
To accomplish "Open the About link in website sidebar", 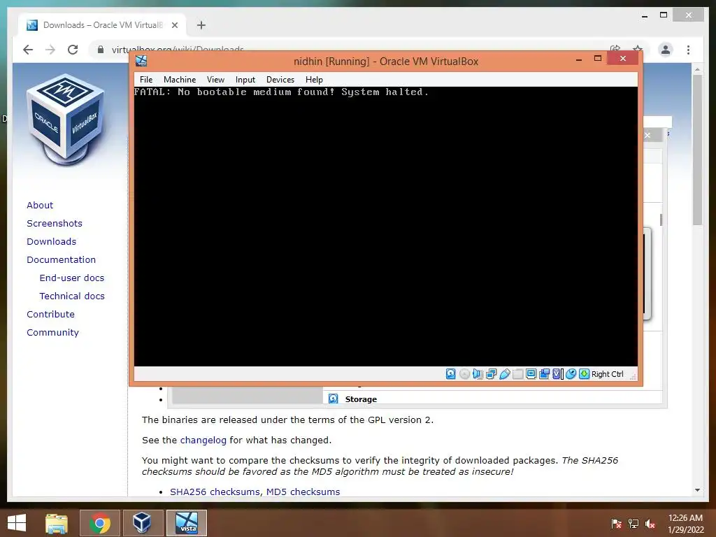I will pyautogui.click(x=40, y=205).
